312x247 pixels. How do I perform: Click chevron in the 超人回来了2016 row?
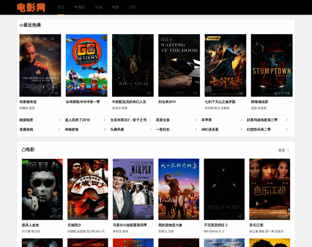105,120
